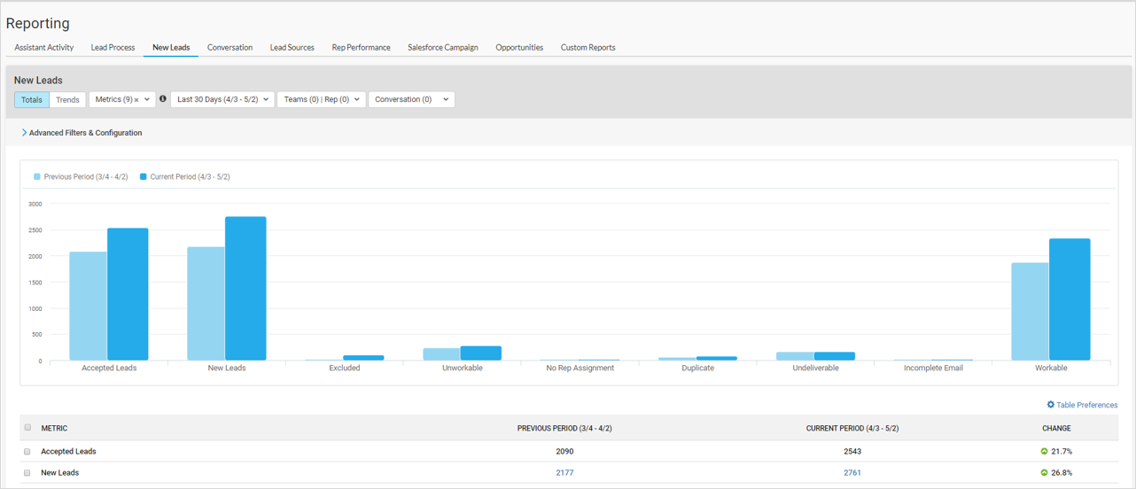Click the Duplicate axis label

(x=698, y=368)
